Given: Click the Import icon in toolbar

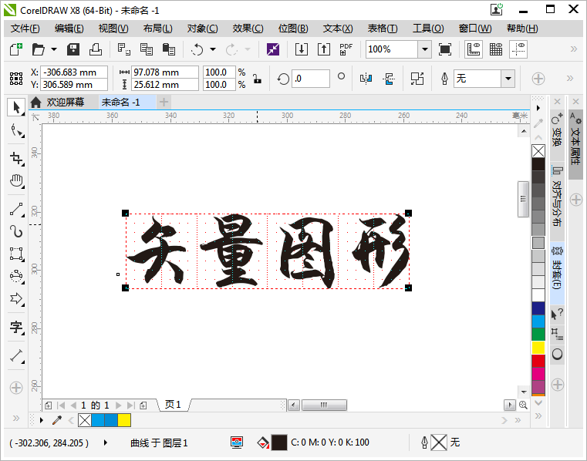Looking at the screenshot, I should (x=302, y=49).
